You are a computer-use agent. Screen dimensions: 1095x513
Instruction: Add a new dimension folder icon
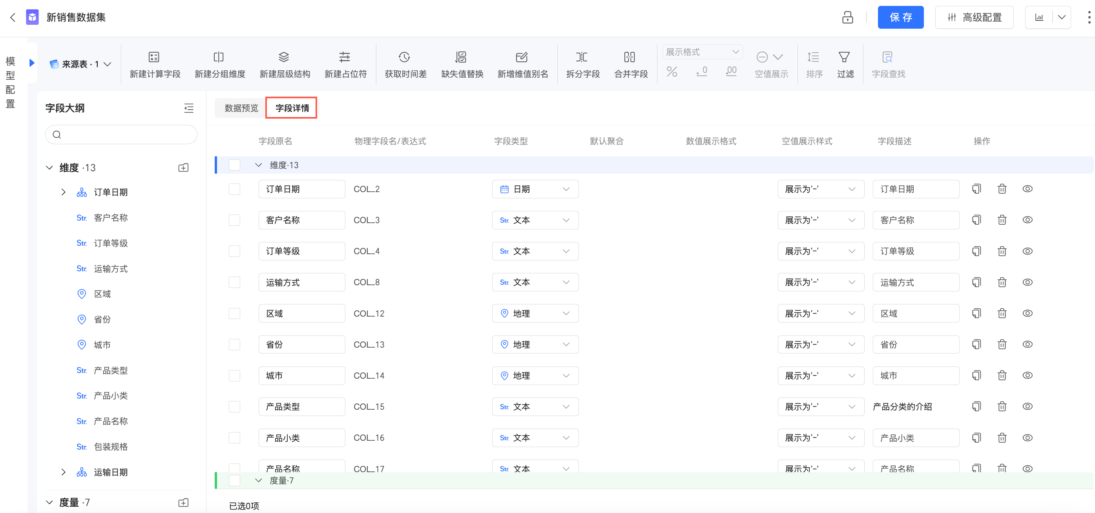click(x=183, y=168)
